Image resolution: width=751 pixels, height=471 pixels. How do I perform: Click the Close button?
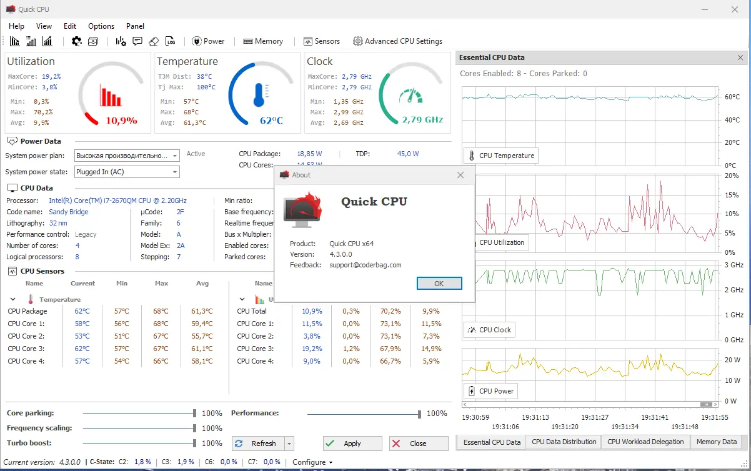pos(419,444)
